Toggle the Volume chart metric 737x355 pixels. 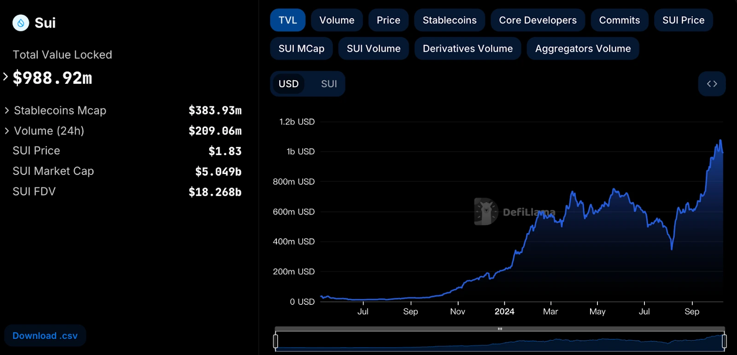(x=337, y=20)
